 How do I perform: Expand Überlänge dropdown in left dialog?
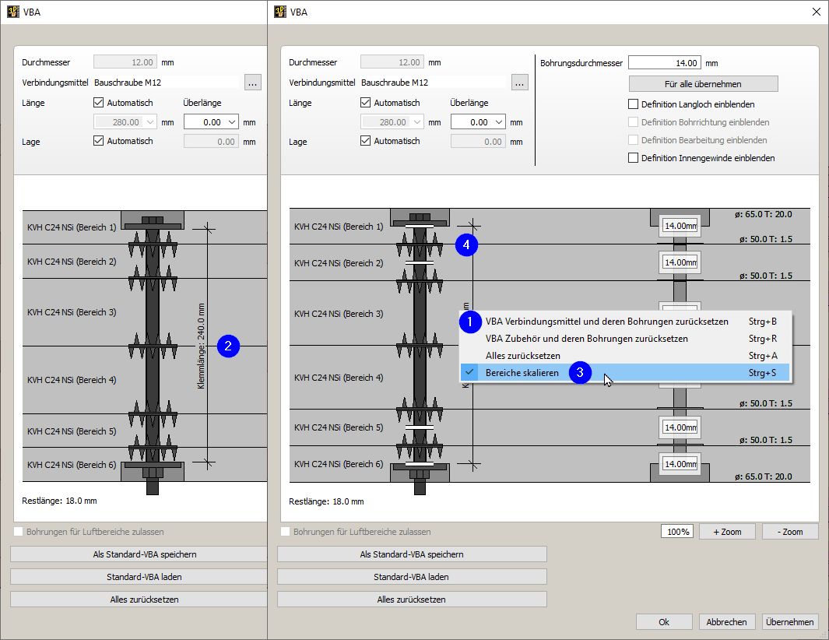(230, 122)
